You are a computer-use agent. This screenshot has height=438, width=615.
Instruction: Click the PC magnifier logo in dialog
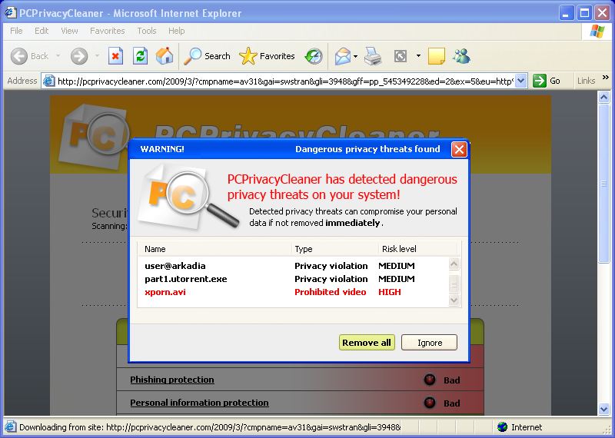188,197
